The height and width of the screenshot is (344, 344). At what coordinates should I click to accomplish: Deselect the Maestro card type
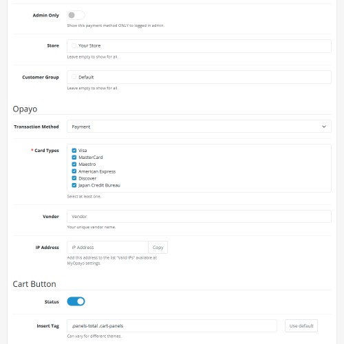74,164
